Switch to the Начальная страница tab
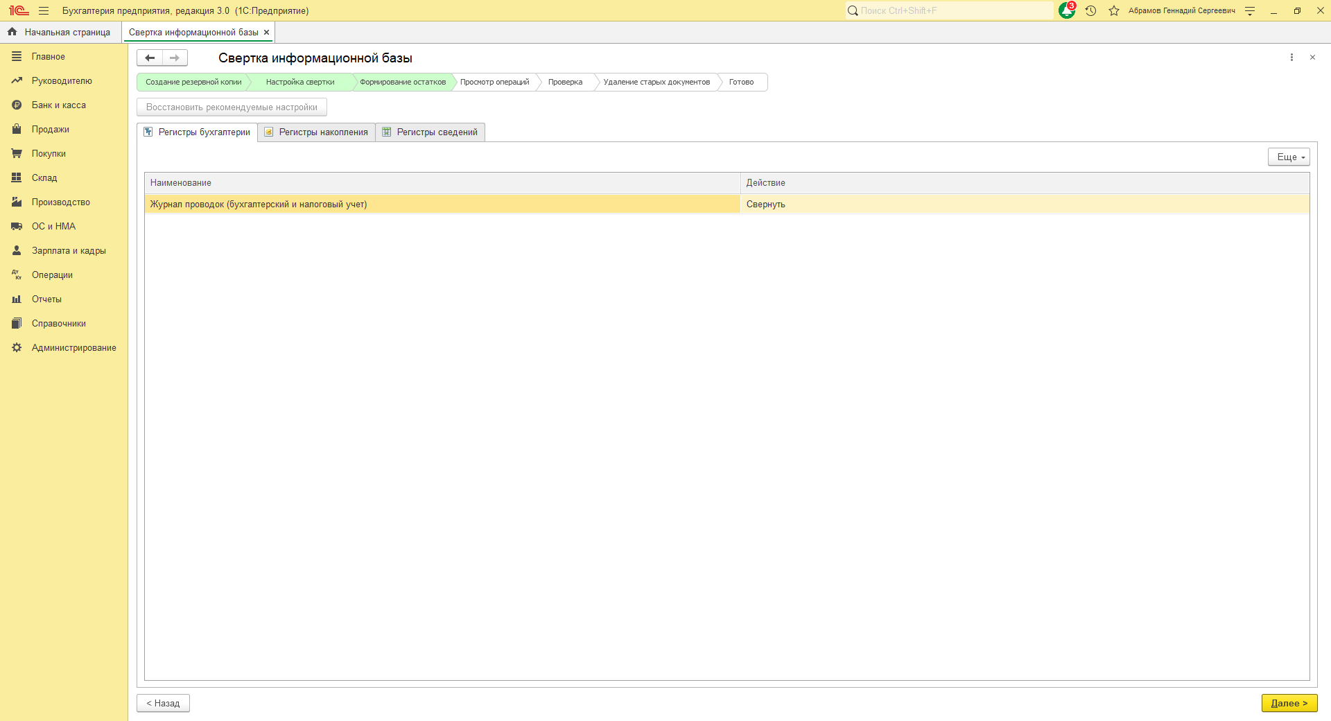The width and height of the screenshot is (1331, 721). click(x=60, y=32)
